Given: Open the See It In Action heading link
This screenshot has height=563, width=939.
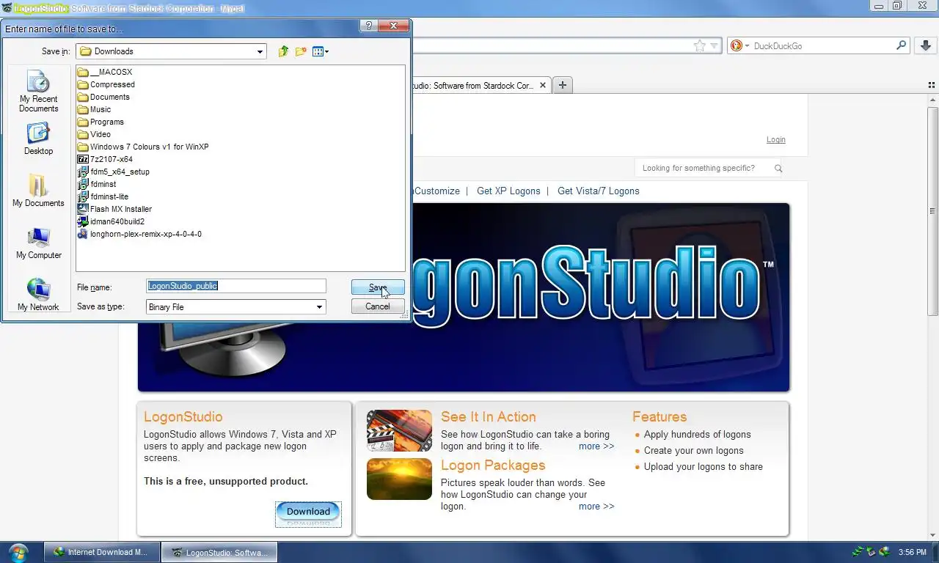Looking at the screenshot, I should (489, 416).
